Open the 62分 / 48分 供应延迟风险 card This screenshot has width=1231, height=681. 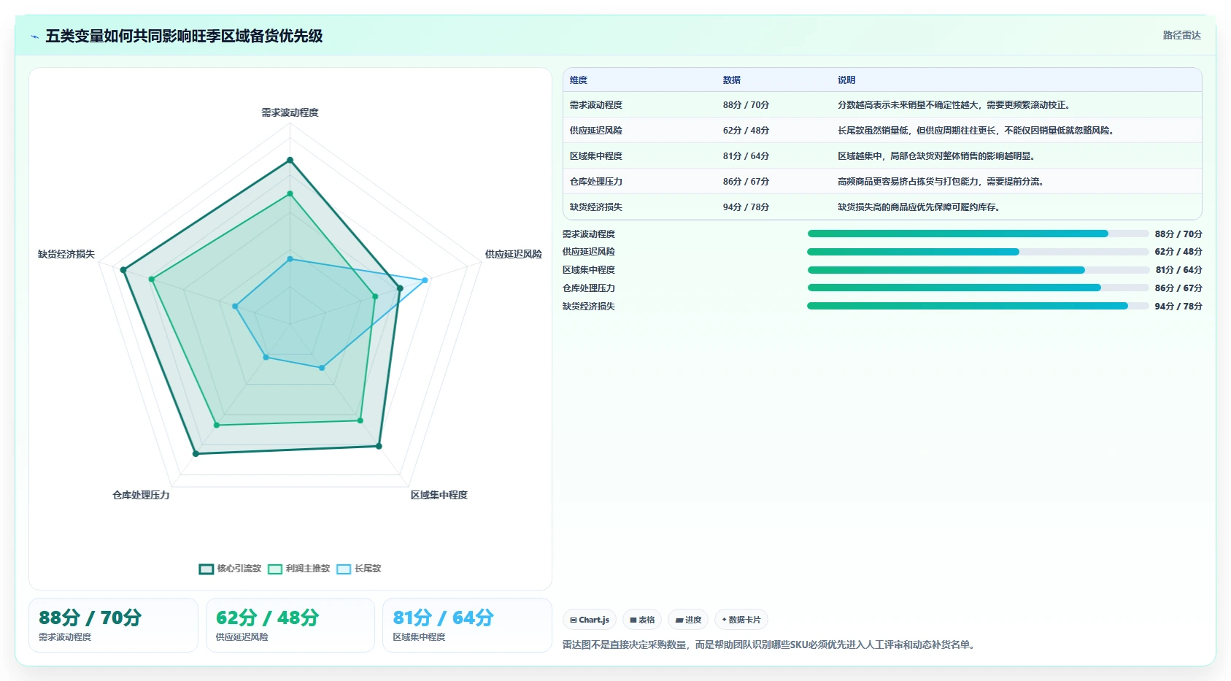pyautogui.click(x=290, y=625)
